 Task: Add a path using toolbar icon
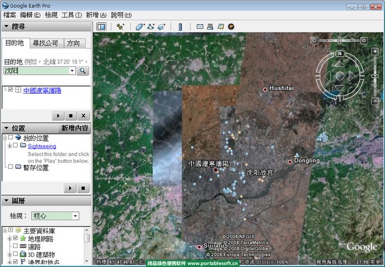tap(151, 27)
